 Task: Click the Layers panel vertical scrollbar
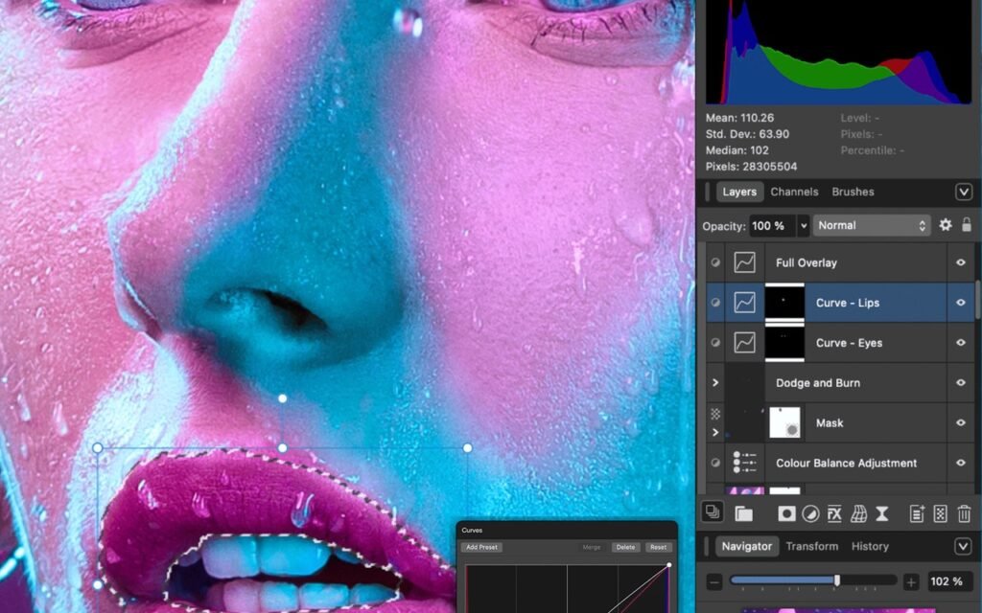977,300
